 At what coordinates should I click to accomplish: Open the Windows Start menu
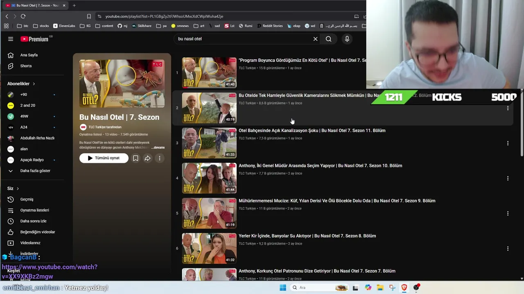(282, 287)
